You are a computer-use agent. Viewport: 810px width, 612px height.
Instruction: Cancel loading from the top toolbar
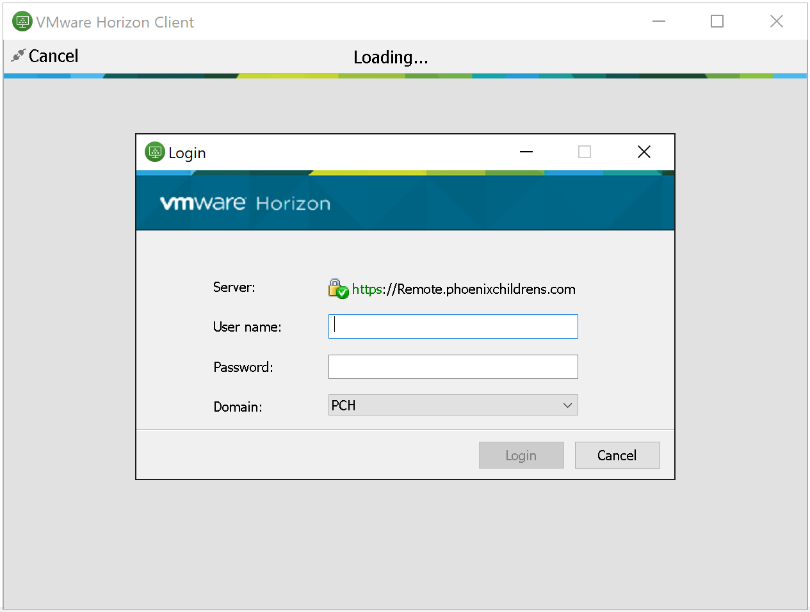click(53, 56)
